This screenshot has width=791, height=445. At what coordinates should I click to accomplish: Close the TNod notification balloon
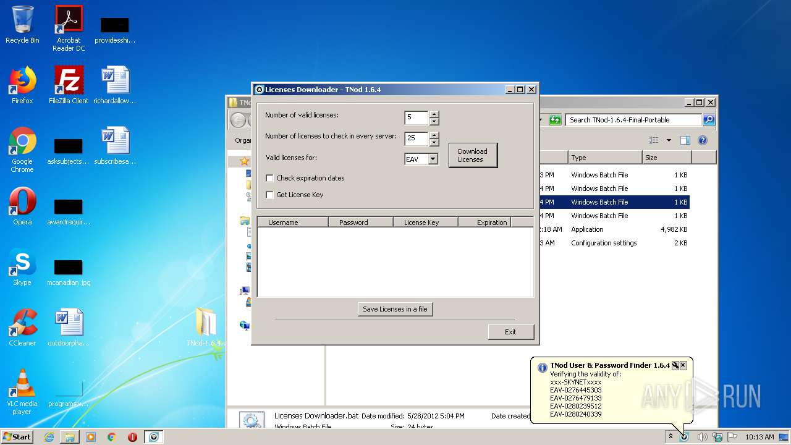coord(683,365)
